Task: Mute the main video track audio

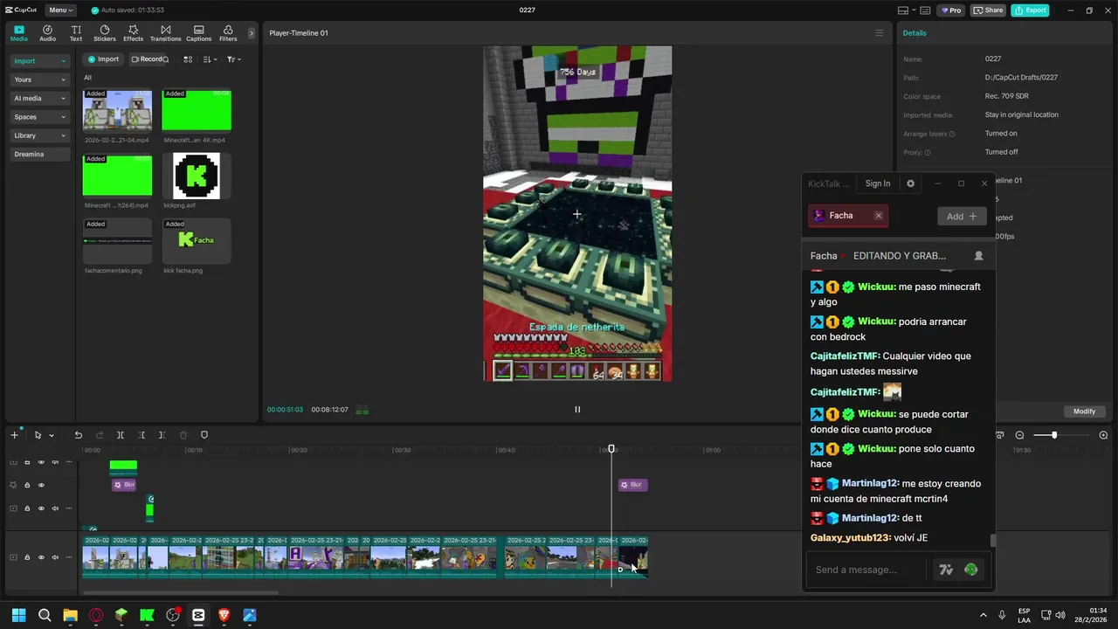Action: click(x=55, y=557)
